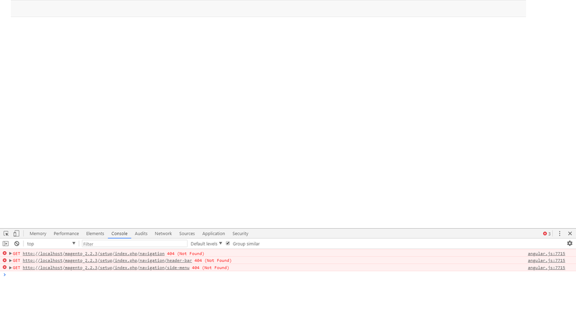Expand the side-menu 404 error entry
Viewport: 576px width, 324px height.
point(10,268)
